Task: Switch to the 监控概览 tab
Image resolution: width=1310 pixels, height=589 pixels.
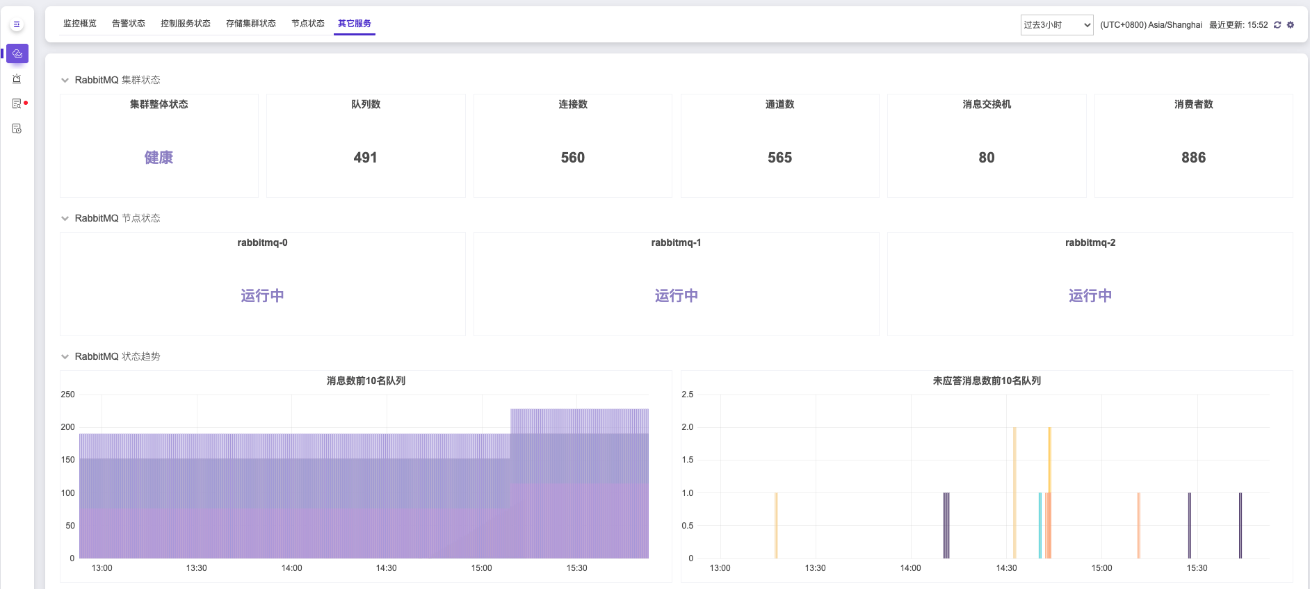Action: tap(80, 24)
